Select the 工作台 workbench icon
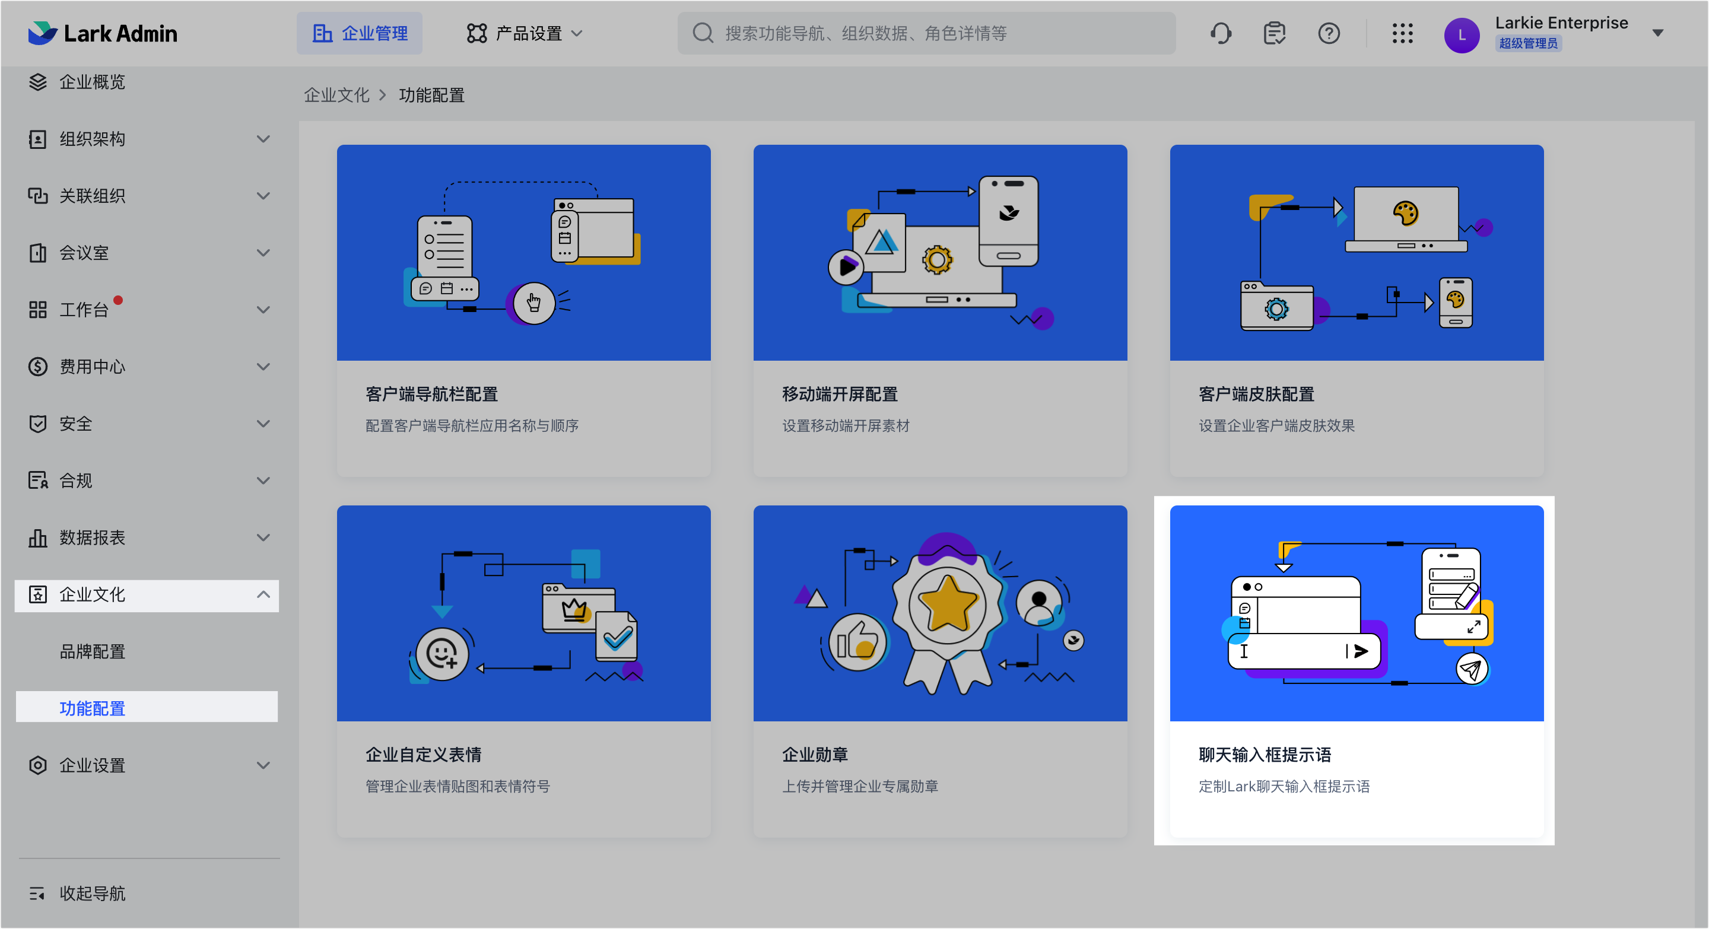Screen dimensions: 1709x929 (37, 309)
